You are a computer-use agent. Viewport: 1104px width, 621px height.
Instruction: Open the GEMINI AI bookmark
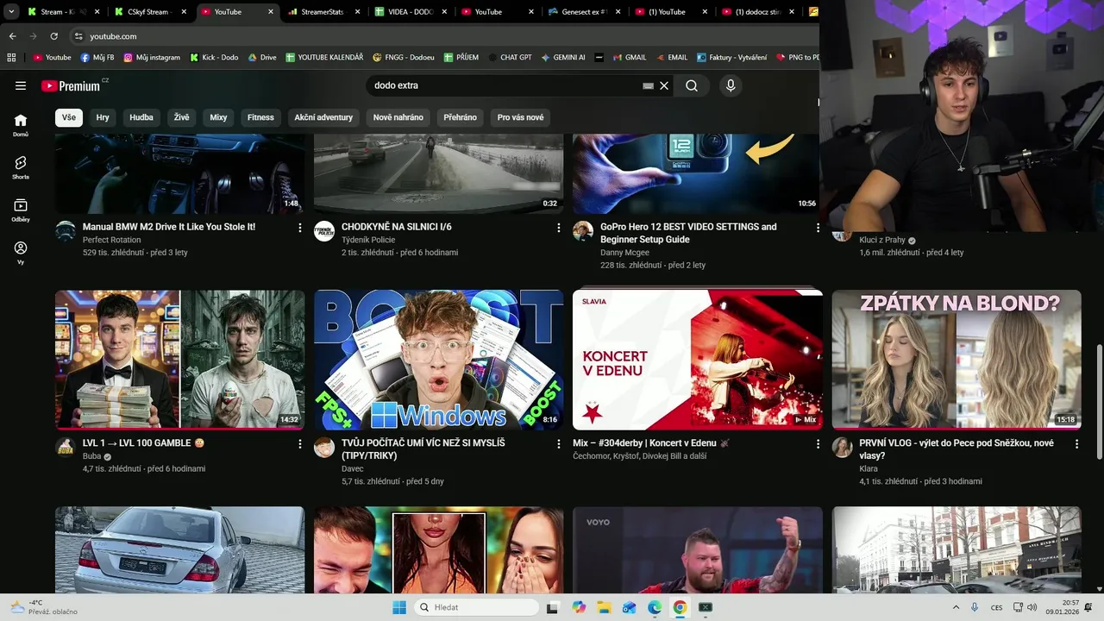click(563, 58)
